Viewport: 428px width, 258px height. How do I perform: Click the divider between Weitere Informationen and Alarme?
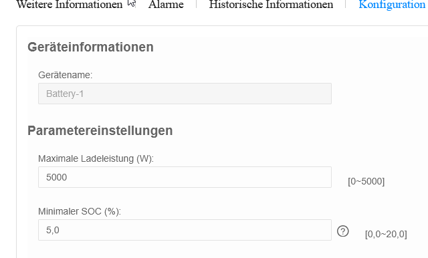135,4
